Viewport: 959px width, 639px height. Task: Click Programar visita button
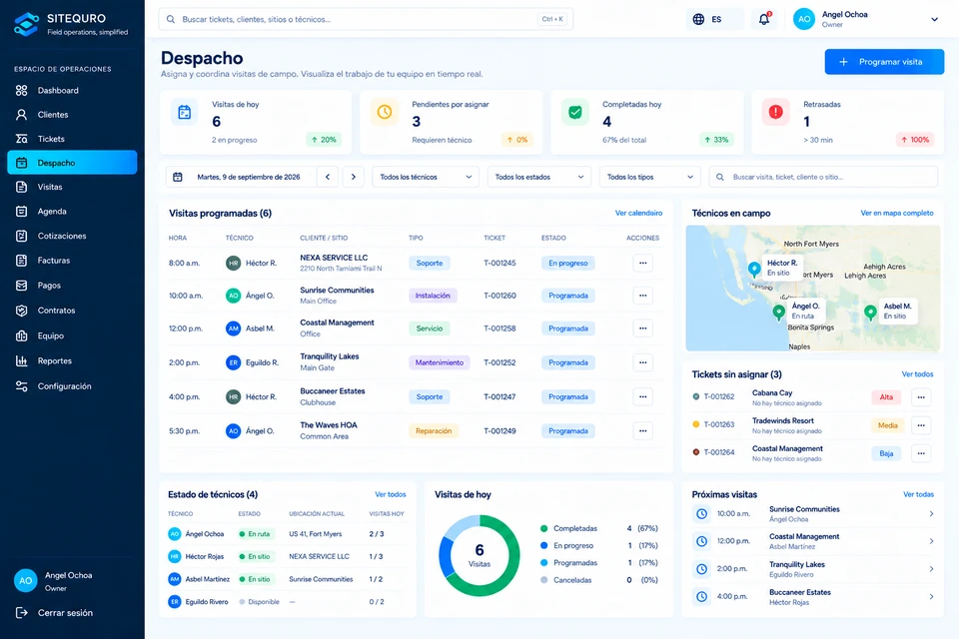coord(884,62)
